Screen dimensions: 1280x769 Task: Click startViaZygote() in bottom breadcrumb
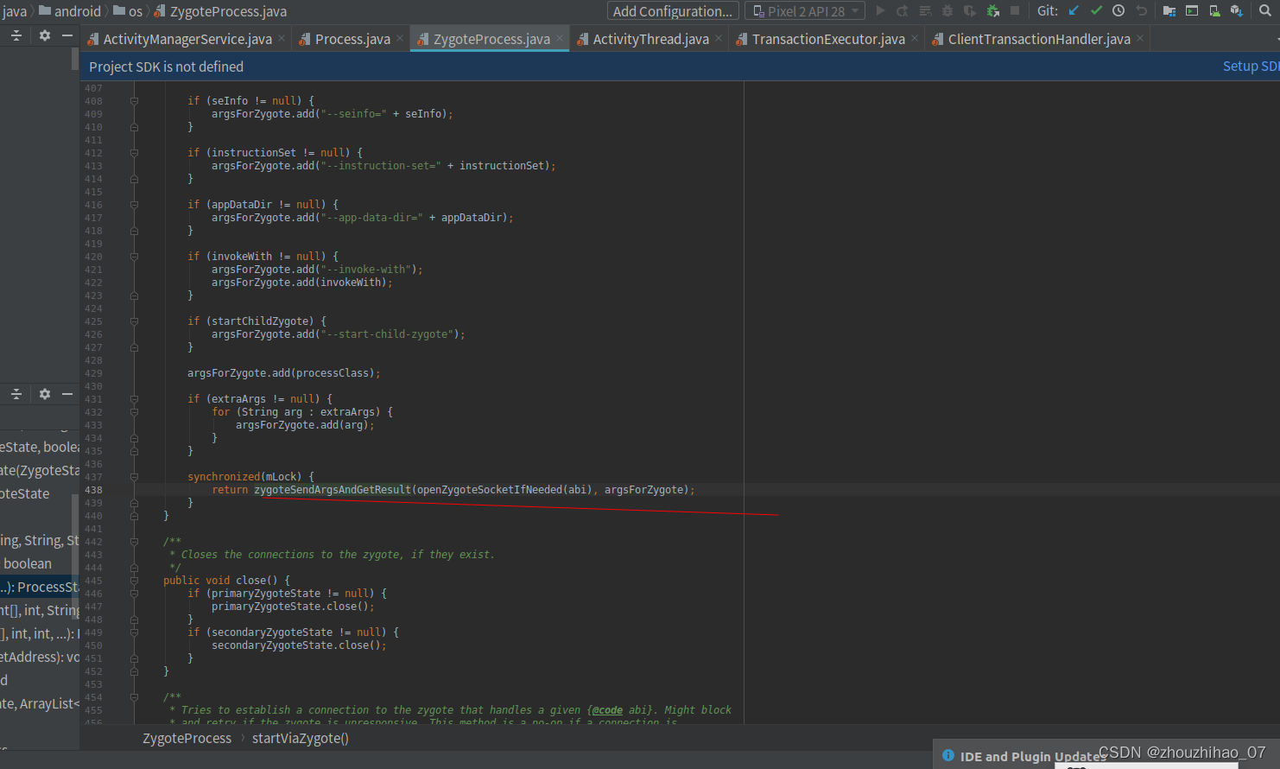click(x=301, y=738)
